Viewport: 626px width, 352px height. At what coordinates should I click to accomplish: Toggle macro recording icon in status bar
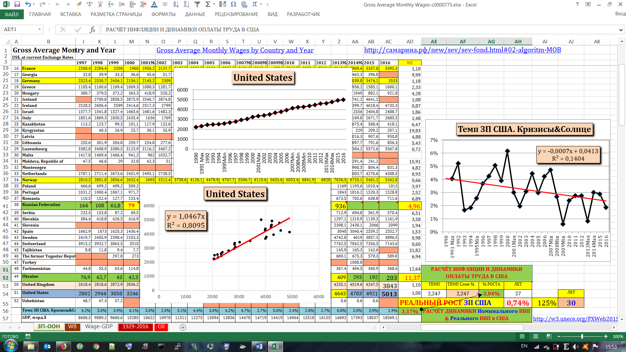tap(28, 336)
